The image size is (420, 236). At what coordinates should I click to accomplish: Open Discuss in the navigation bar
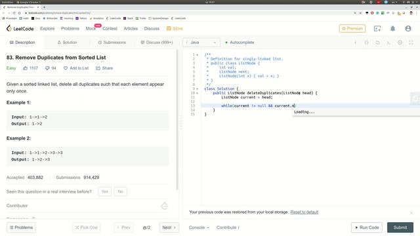(x=152, y=28)
